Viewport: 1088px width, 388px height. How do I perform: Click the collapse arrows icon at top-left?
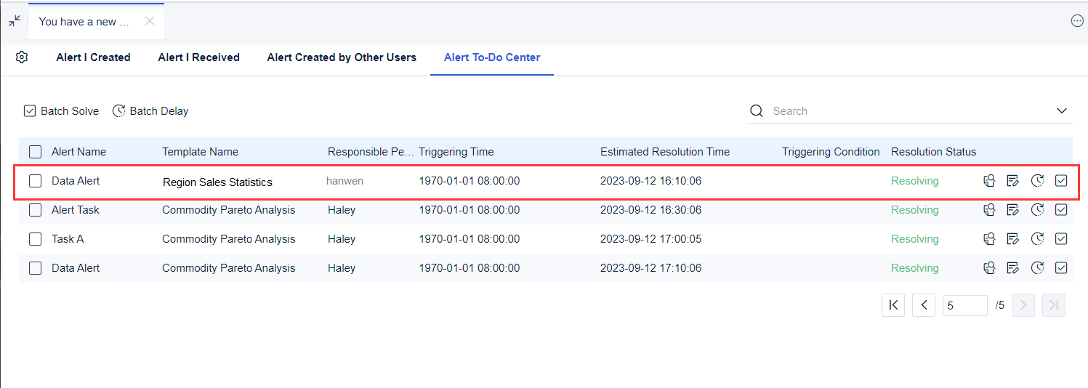15,21
